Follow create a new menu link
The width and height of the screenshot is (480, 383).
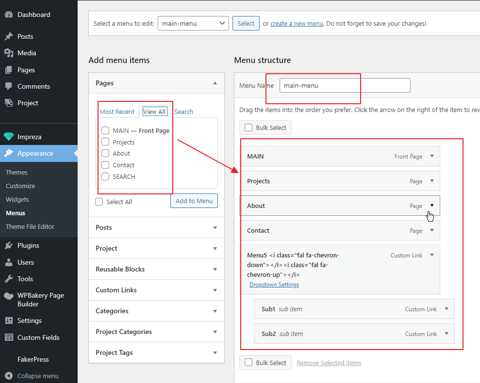tap(297, 24)
